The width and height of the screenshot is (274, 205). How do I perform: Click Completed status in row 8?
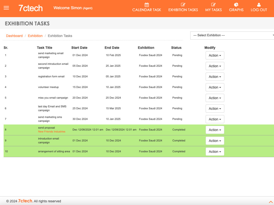179,130
